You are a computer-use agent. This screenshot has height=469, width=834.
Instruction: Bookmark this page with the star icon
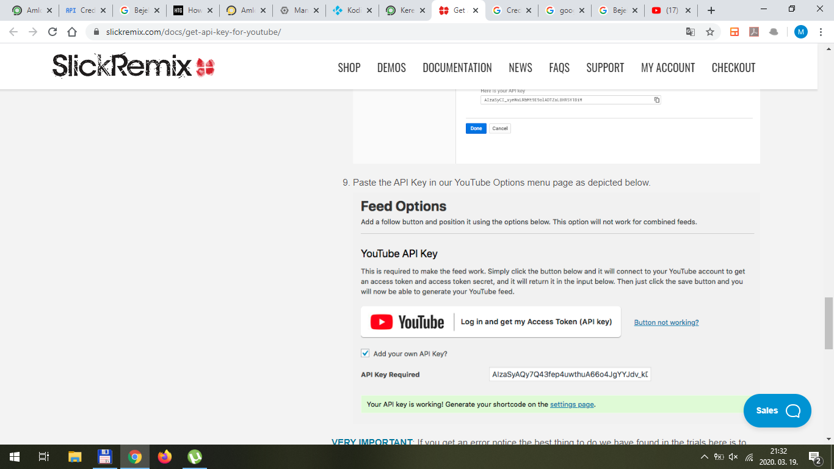710,32
